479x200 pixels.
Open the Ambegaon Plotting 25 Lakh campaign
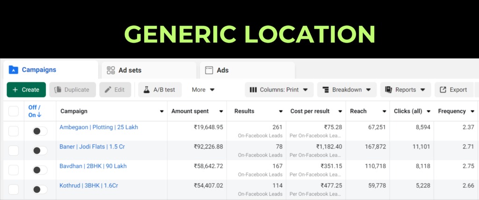(98, 127)
